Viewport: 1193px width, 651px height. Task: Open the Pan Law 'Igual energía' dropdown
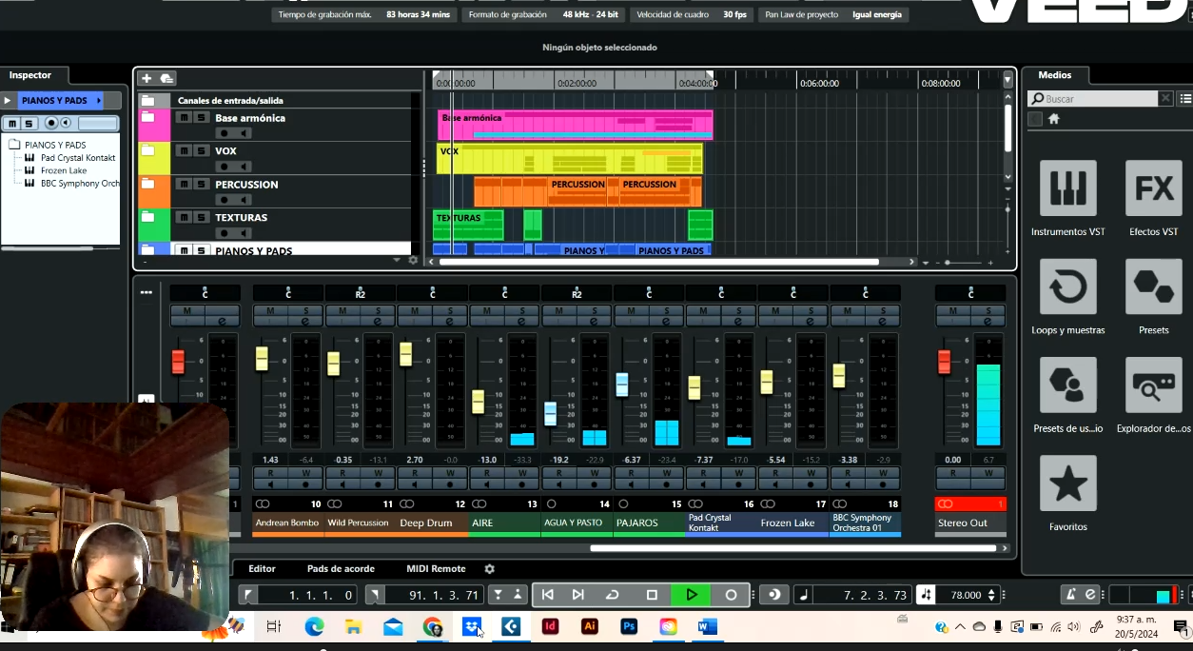tap(878, 15)
